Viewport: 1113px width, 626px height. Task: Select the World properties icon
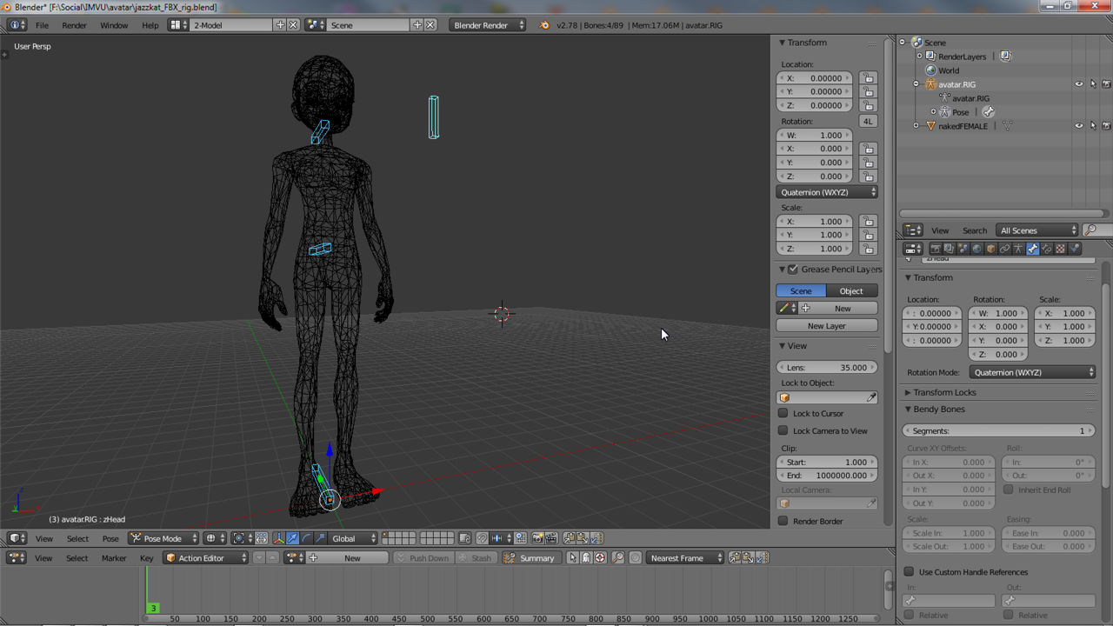(x=977, y=248)
